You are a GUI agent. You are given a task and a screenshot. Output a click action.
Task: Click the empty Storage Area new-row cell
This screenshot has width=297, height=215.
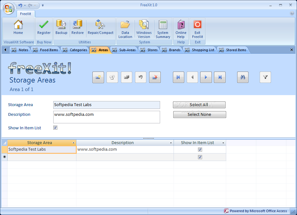(42, 157)
